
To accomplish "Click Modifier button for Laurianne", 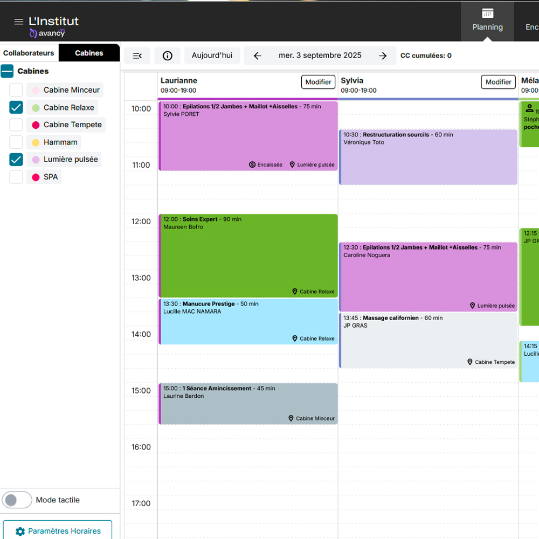I will [x=318, y=82].
